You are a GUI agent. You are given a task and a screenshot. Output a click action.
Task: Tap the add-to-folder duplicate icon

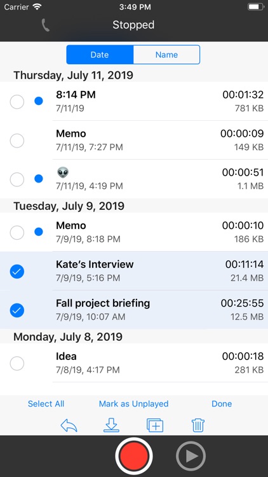(x=155, y=425)
